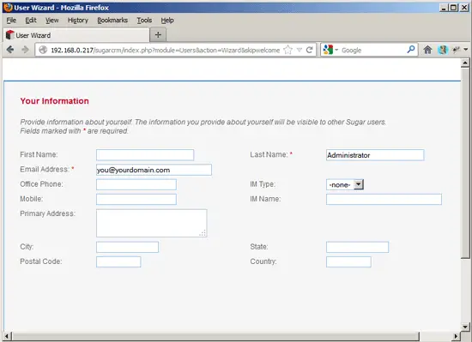Focus the Postal Code field
Viewport: 472px width, 342px height.
click(118, 261)
